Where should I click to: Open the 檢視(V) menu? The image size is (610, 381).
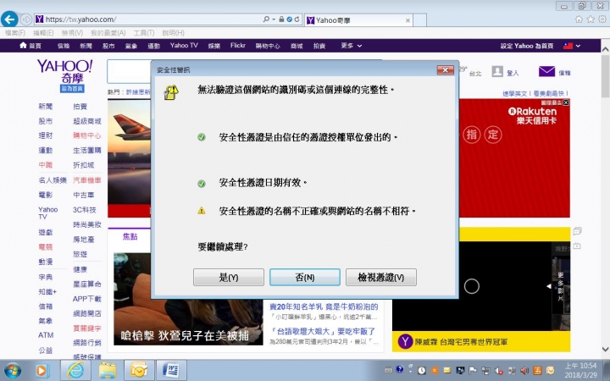click(72, 33)
